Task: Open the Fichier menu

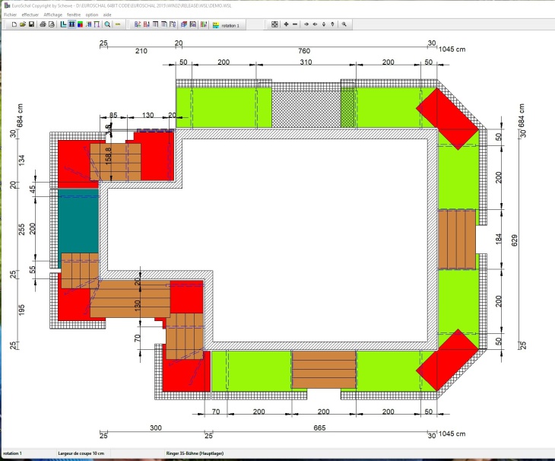Action: pos(10,14)
